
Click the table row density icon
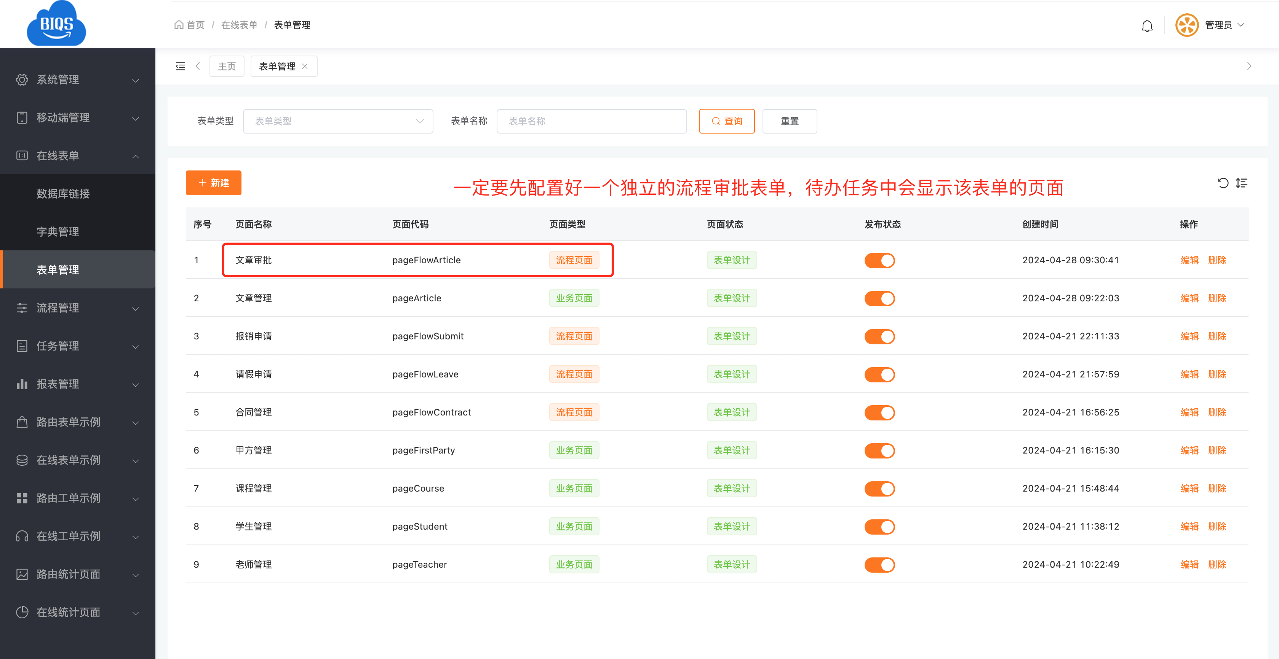(1241, 183)
